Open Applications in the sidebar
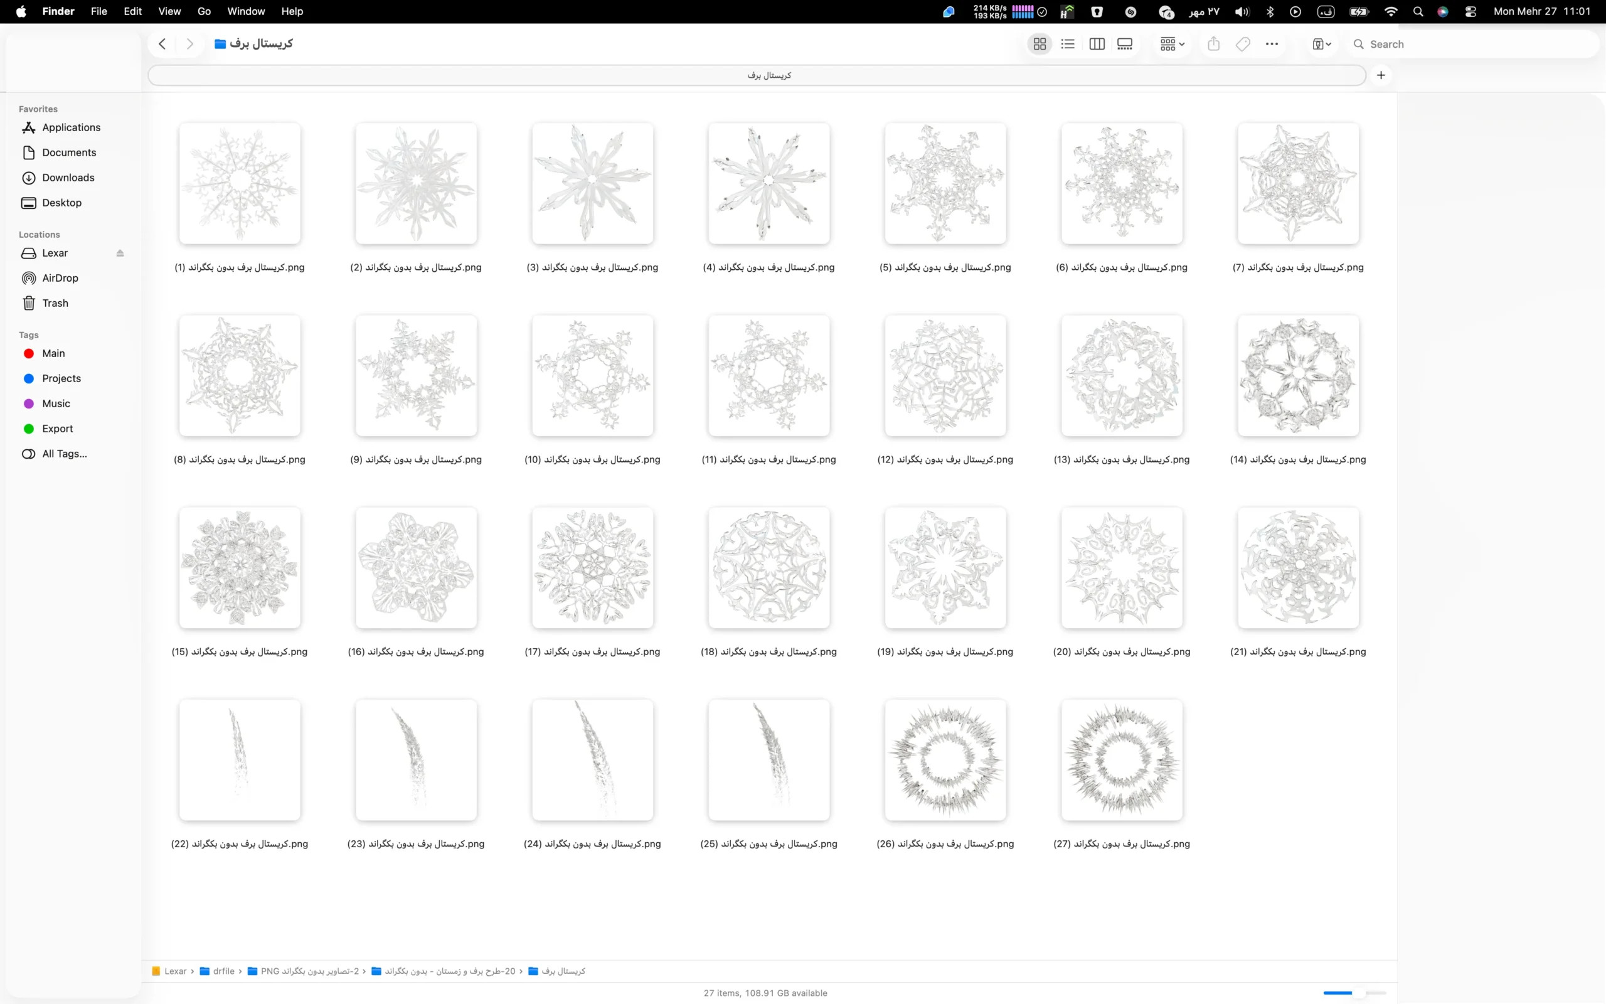 point(72,127)
